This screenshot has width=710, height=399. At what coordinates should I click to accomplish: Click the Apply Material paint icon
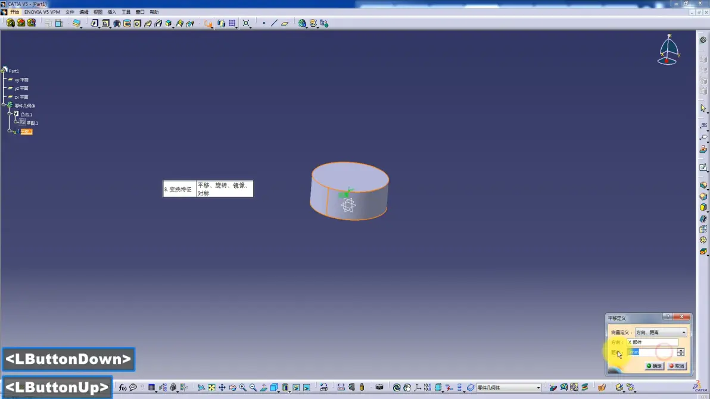[x=602, y=387]
